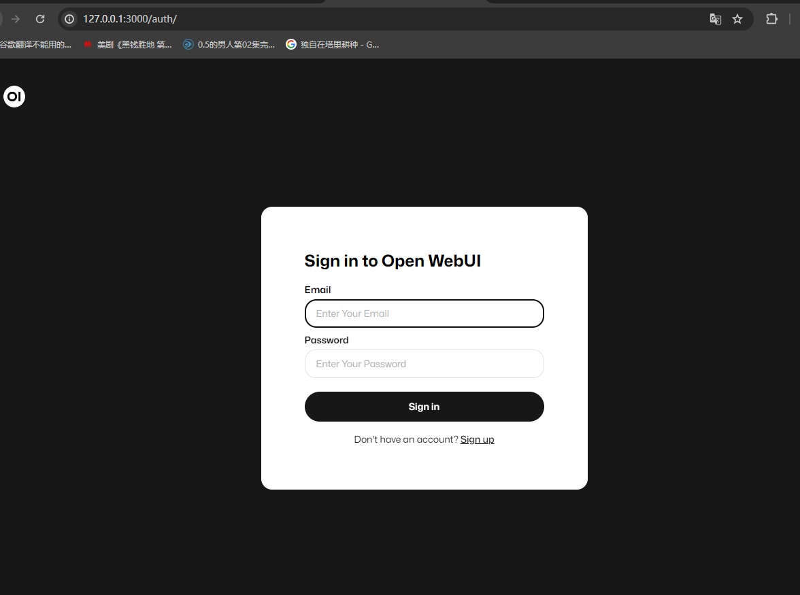Open the 谷歌翻译不能用的 bookmark
This screenshot has width=800, height=595.
coord(35,45)
